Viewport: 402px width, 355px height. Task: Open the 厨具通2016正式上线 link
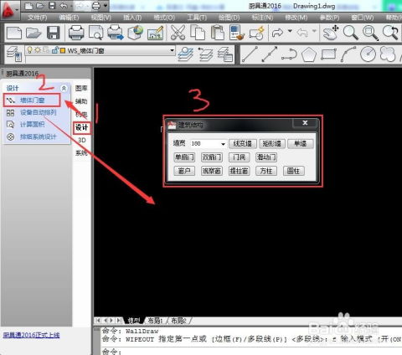point(31,335)
